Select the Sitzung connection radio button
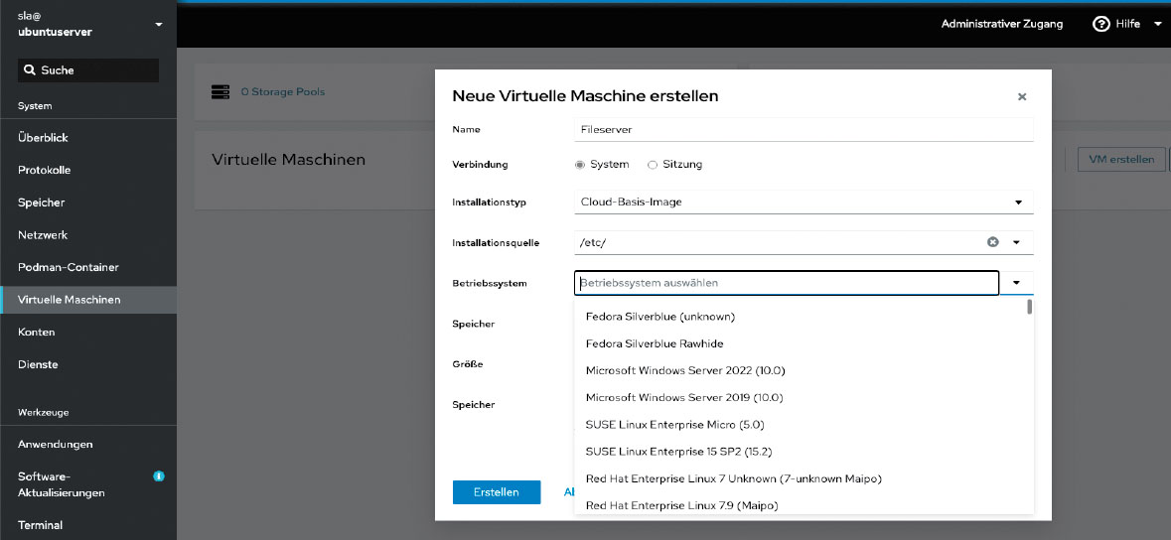This screenshot has width=1171, height=540. click(653, 165)
